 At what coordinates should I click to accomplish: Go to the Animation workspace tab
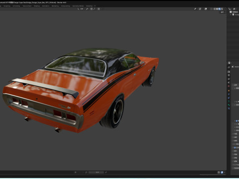(46, 6)
